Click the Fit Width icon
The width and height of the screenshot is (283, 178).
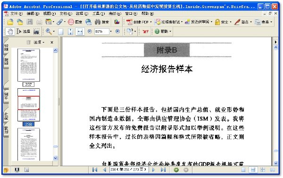click(x=80, y=32)
